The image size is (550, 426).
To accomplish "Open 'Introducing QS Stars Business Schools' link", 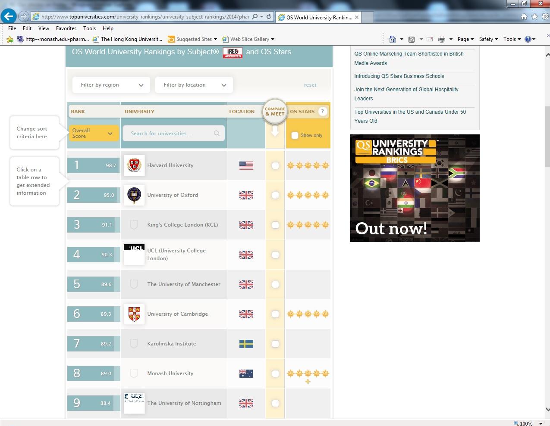I will point(399,76).
